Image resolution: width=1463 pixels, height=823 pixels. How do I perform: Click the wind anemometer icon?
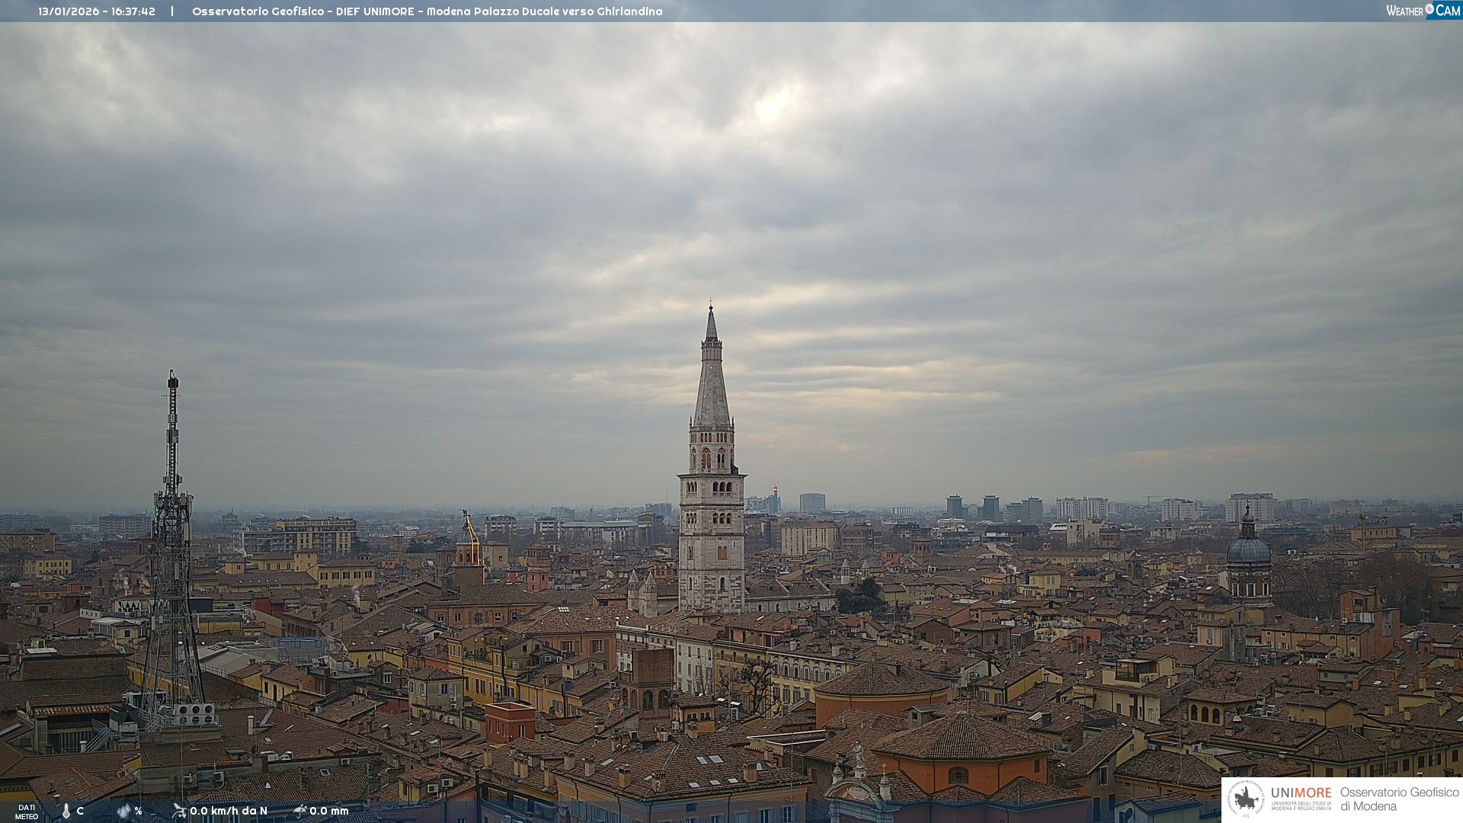(179, 811)
